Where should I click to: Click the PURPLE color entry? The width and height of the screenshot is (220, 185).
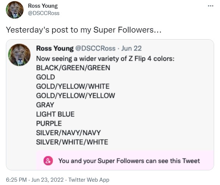click(49, 123)
